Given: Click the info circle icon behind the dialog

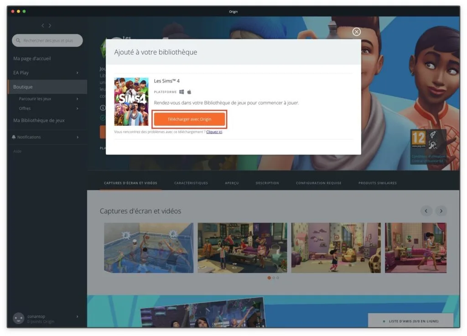Looking at the screenshot, I should pos(103,108).
